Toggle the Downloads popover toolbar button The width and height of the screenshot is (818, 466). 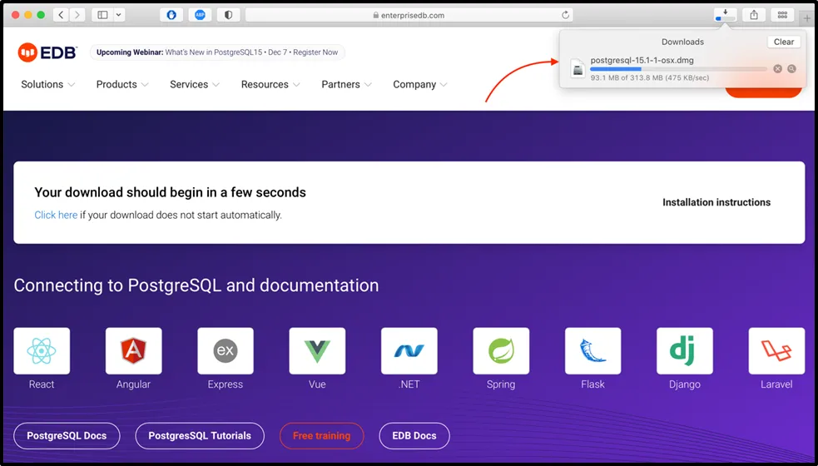click(725, 15)
